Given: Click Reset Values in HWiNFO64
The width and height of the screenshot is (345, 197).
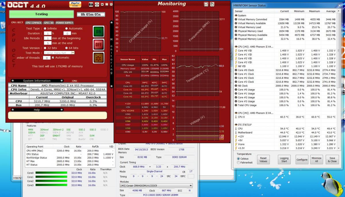Looking at the screenshot, I should click(263, 160).
